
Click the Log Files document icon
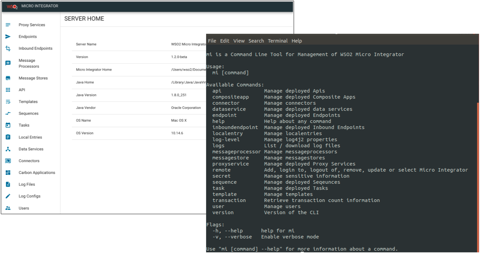8,184
